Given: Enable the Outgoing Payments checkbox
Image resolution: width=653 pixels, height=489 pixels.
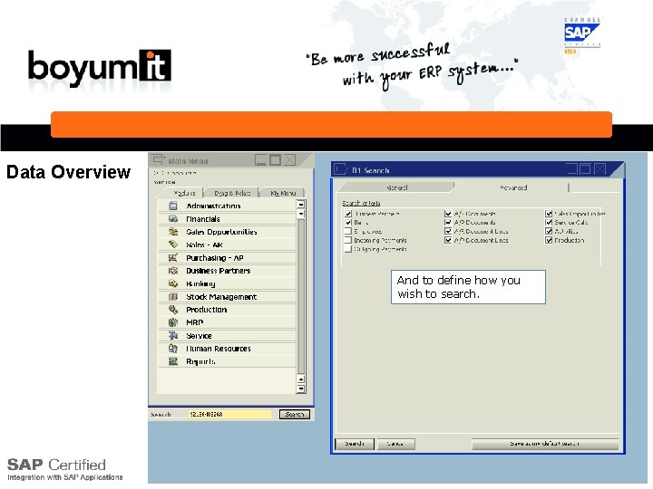Looking at the screenshot, I should click(348, 249).
